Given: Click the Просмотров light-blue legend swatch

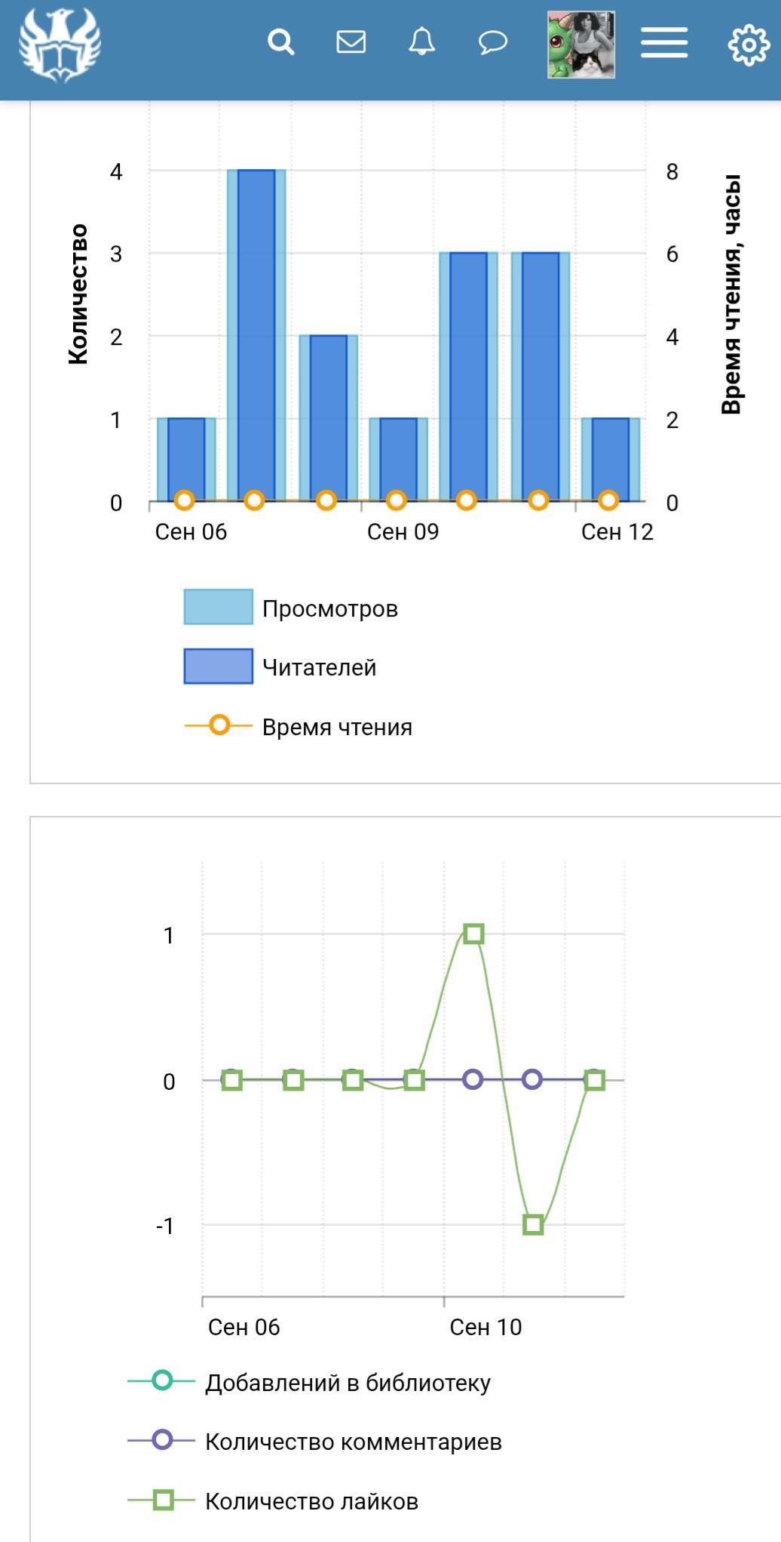Looking at the screenshot, I should pyautogui.click(x=218, y=607).
